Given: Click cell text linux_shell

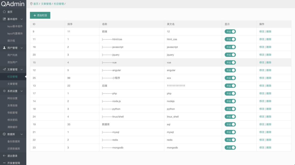Looking at the screenshot, I should pyautogui.click(x=173, y=117).
